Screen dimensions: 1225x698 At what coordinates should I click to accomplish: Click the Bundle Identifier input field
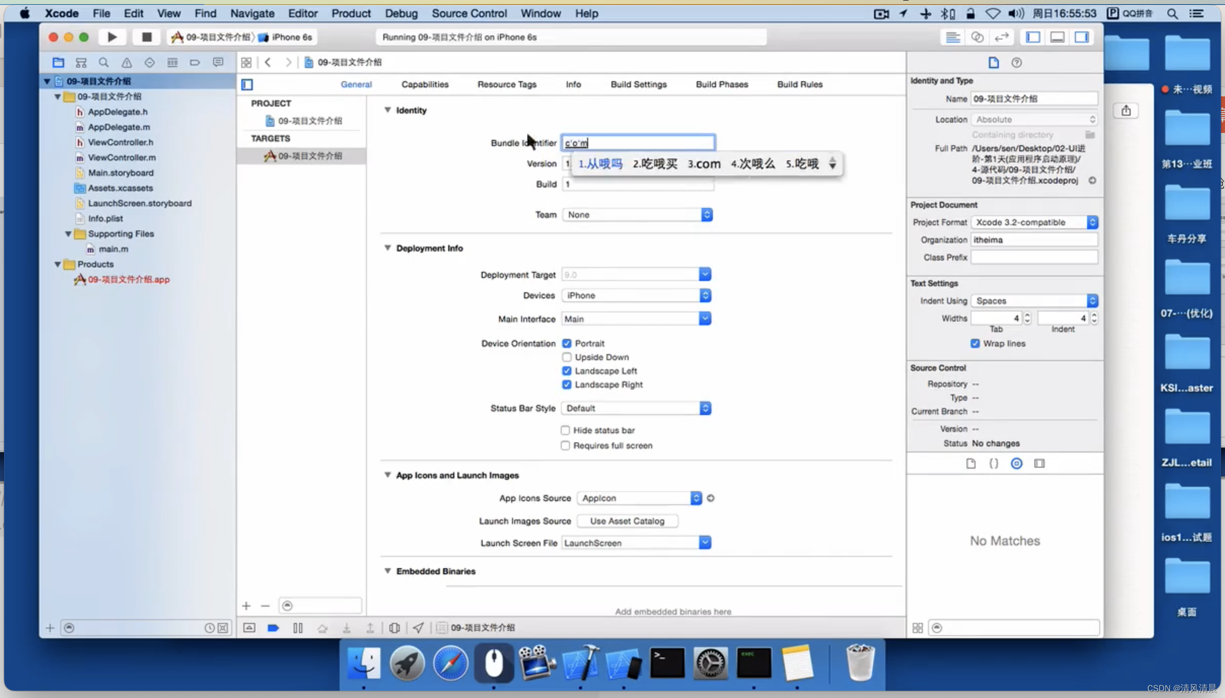pos(637,143)
